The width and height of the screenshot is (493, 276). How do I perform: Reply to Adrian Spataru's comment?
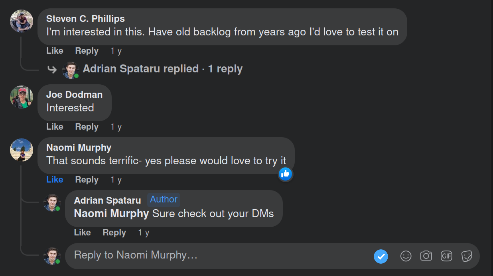[x=114, y=233]
